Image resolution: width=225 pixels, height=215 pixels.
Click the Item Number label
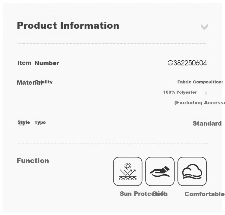pos(38,63)
